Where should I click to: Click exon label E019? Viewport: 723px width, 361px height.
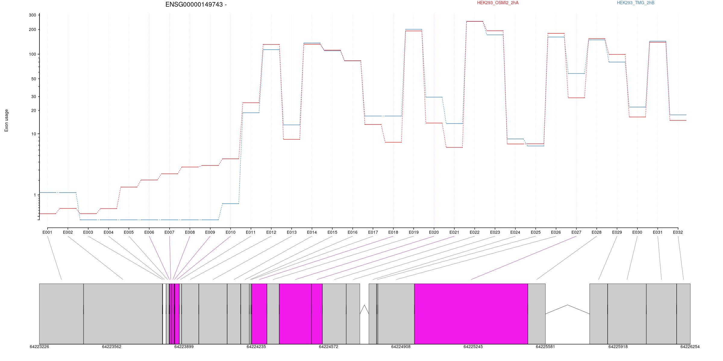pyautogui.click(x=414, y=232)
